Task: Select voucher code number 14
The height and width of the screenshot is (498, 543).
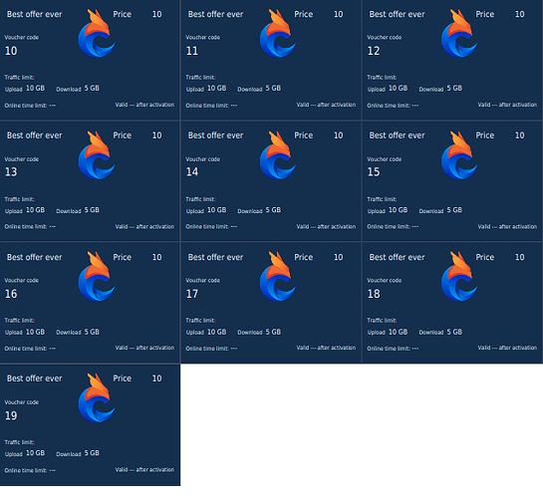Action: pos(192,172)
